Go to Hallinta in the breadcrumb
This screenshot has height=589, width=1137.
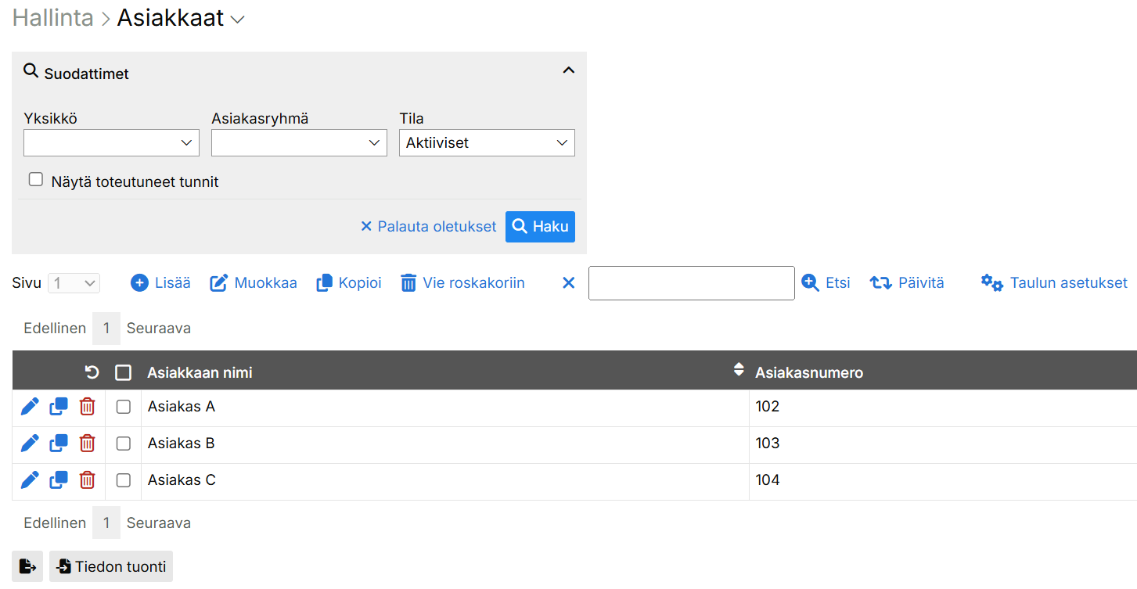(53, 19)
